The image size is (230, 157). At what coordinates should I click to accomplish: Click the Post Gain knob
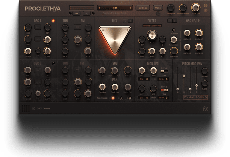click(x=174, y=51)
